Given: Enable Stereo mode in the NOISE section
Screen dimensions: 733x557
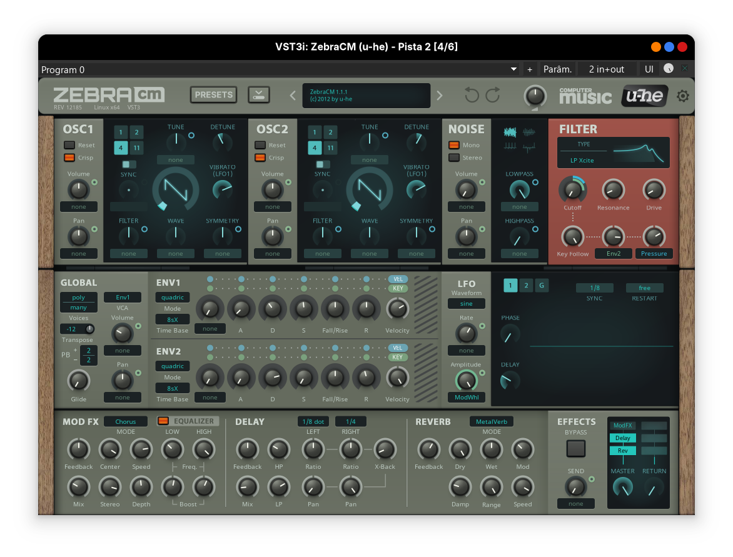Looking at the screenshot, I should pyautogui.click(x=454, y=158).
